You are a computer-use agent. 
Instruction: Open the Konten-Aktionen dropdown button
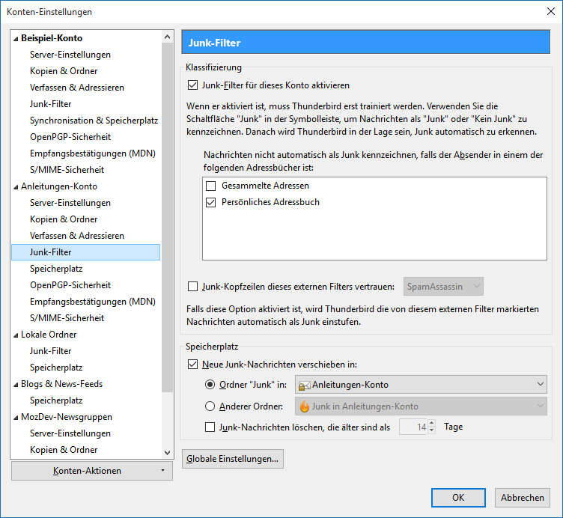pyautogui.click(x=92, y=471)
